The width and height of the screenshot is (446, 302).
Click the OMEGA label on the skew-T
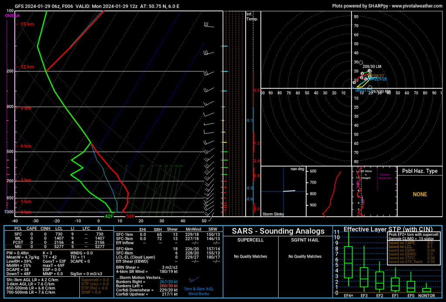tap(12, 16)
